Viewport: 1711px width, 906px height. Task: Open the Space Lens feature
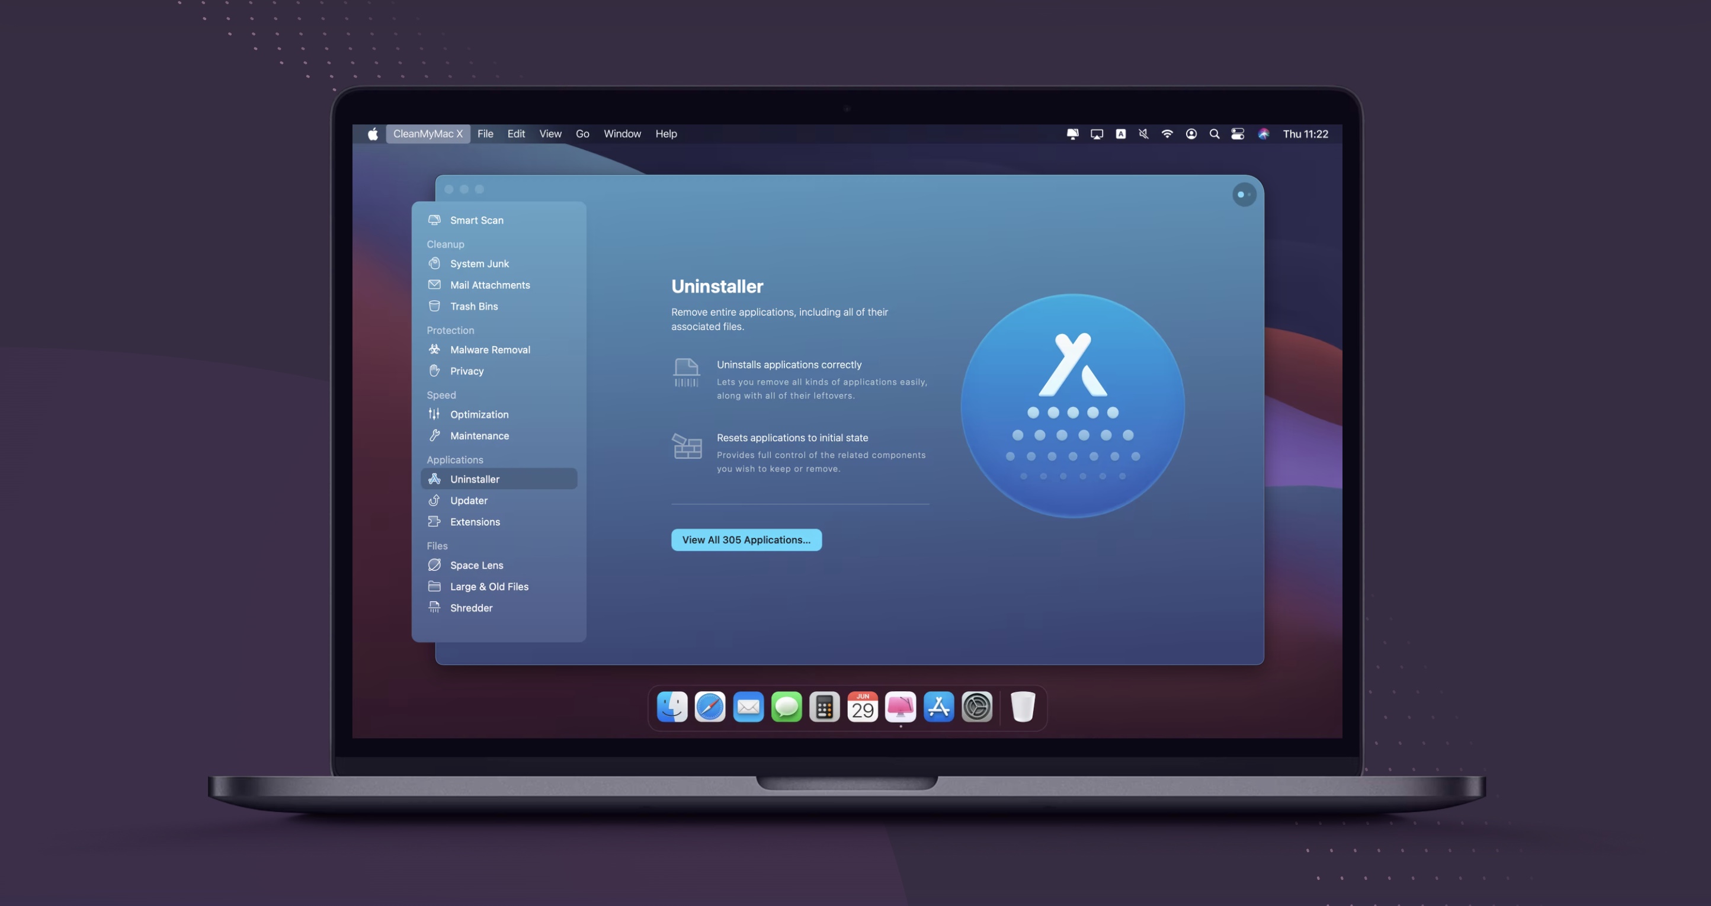coord(476,564)
